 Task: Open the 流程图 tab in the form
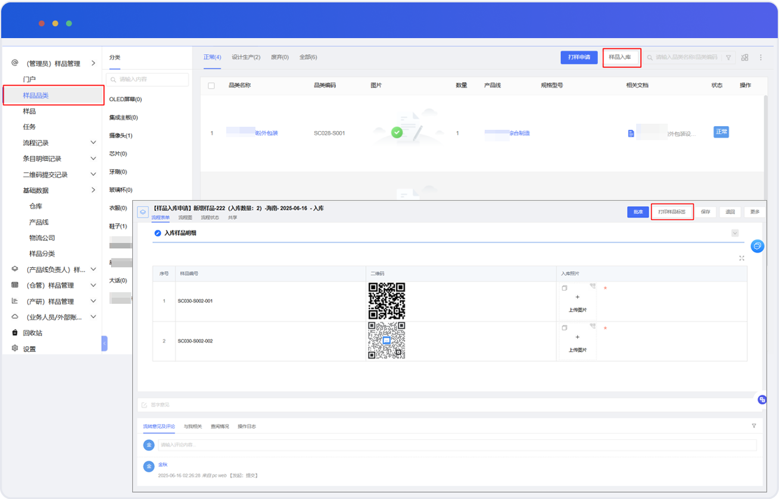coord(185,218)
